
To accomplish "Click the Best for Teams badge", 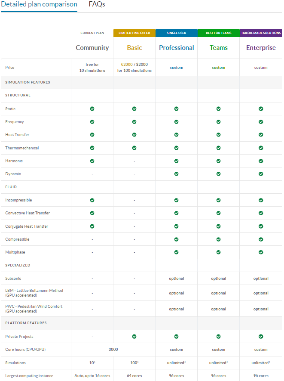I will click(x=219, y=33).
